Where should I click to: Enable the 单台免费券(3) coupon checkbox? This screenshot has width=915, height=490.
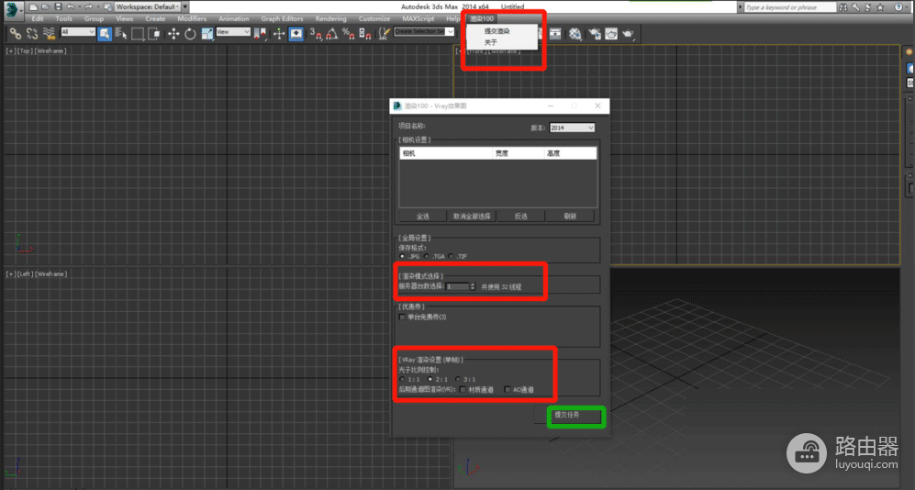click(x=402, y=317)
